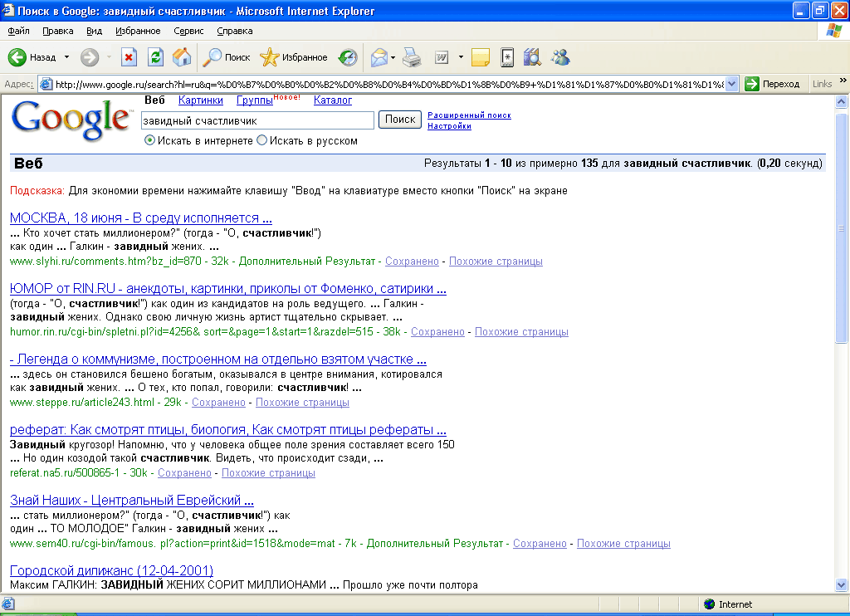
Task: Open the address bar URL dropdown
Action: coord(732,84)
